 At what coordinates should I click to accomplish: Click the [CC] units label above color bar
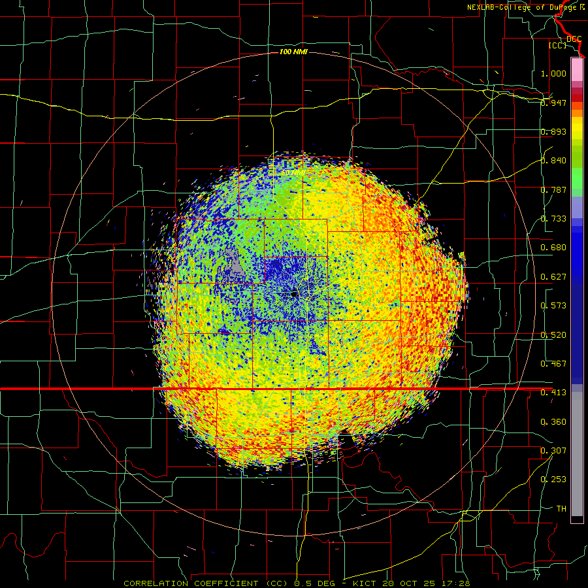point(557,45)
